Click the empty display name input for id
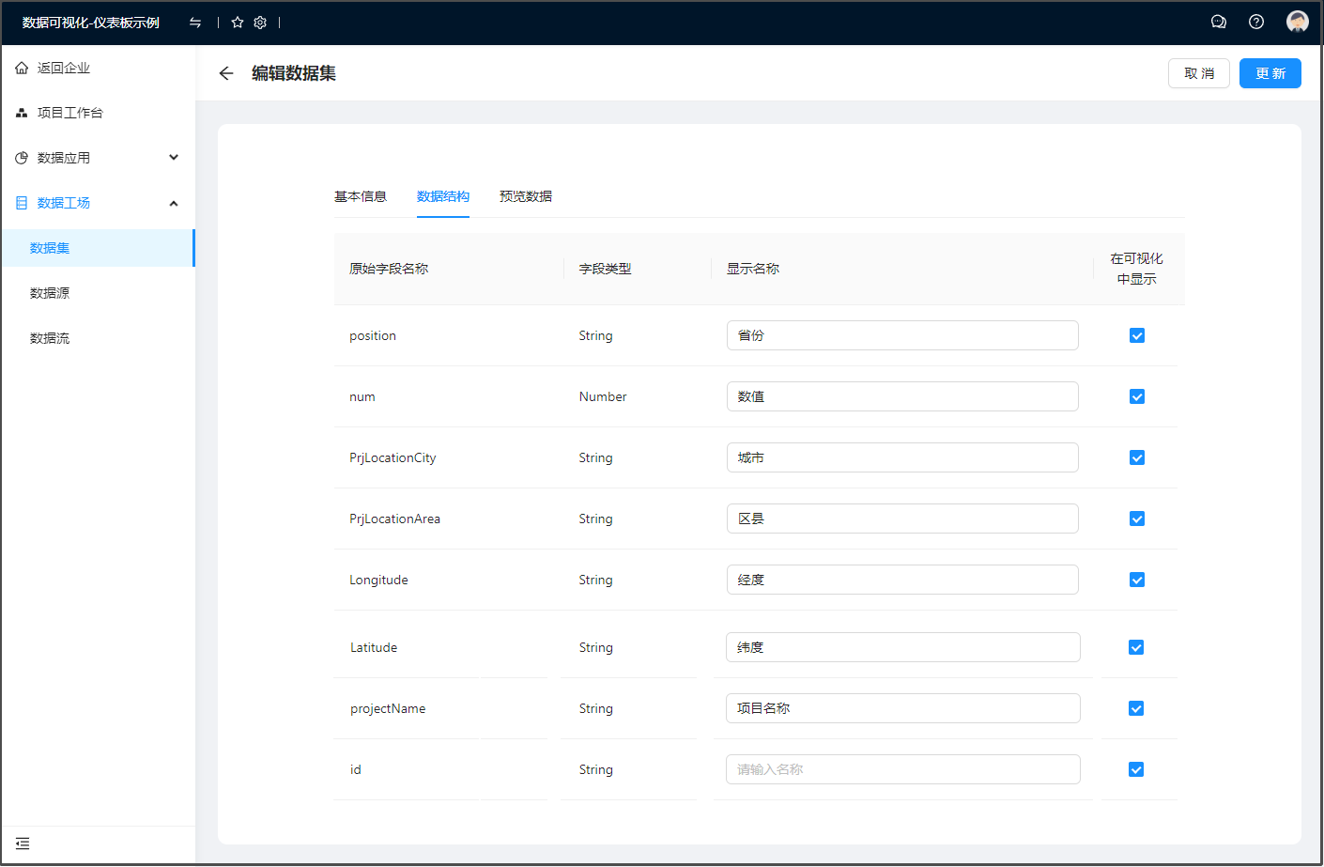 click(x=902, y=769)
